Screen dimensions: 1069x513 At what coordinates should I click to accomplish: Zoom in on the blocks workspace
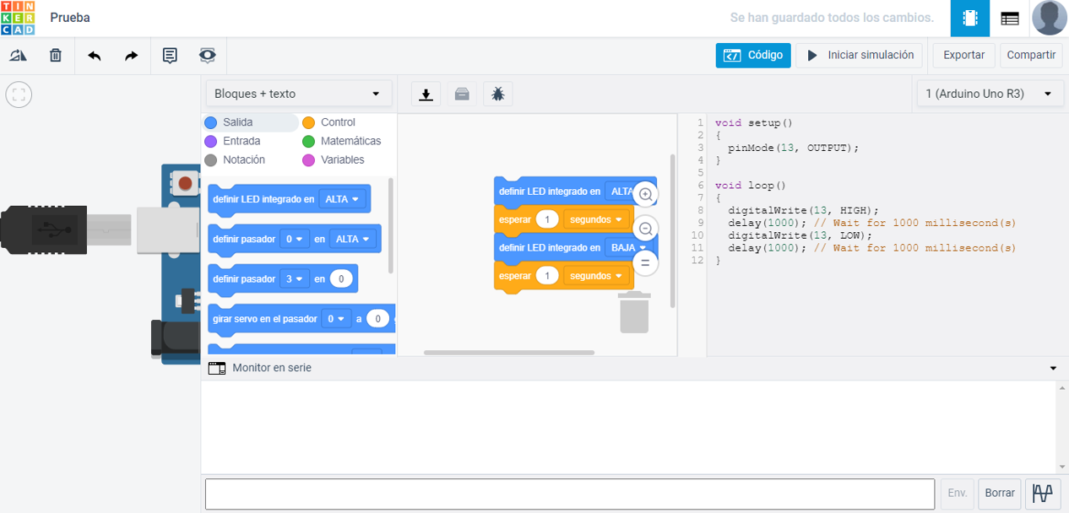(x=645, y=194)
